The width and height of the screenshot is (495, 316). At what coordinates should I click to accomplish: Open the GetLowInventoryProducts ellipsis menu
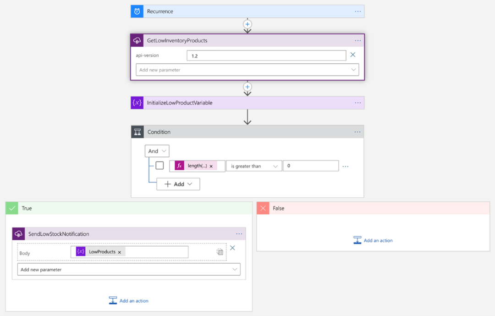tap(357, 40)
